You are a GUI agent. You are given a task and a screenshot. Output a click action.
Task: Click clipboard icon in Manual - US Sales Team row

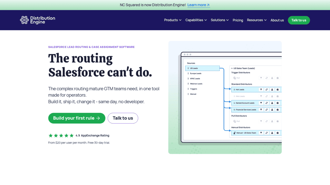pos(277,133)
